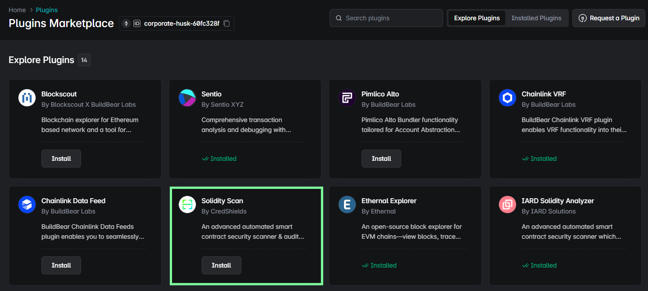Viewport: 648px width, 291px height.
Task: Click Installed checkmark on IARD Solidity Analyzer card
Action: coord(525,265)
